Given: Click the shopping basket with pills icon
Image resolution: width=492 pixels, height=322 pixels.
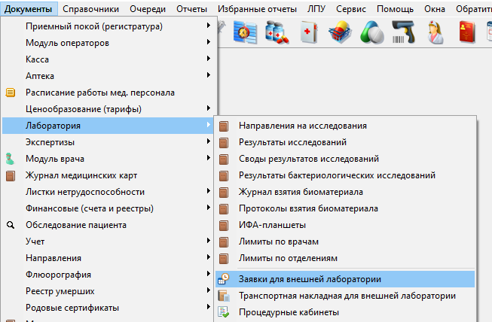Looking at the screenshot, I should pos(341,33).
